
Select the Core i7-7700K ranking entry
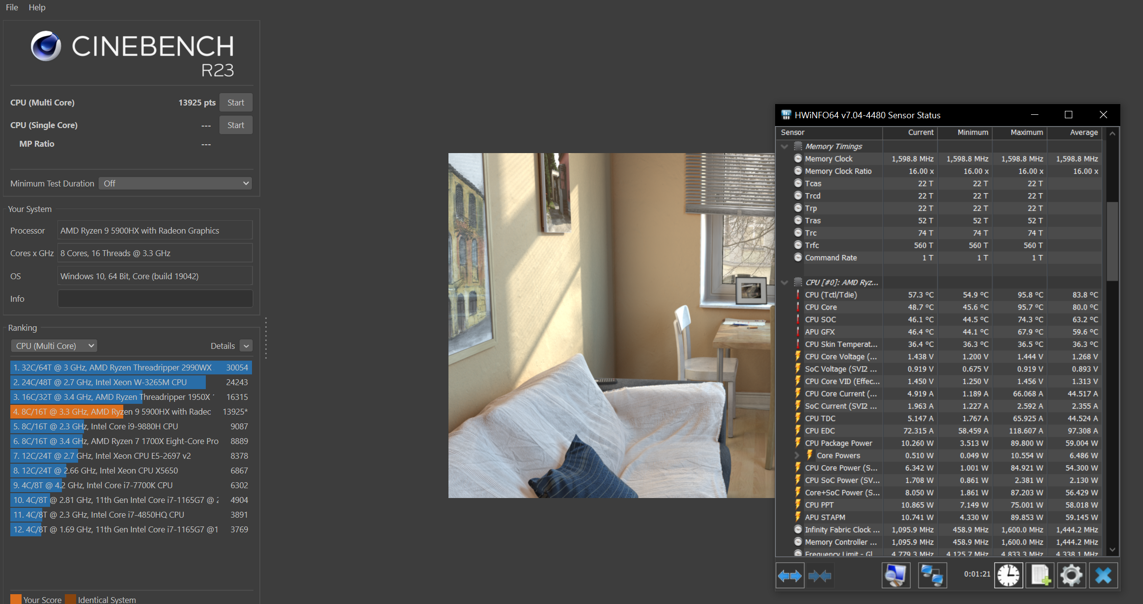[131, 485]
